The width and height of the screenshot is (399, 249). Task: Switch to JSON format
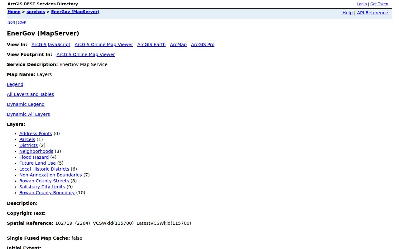tap(11, 22)
